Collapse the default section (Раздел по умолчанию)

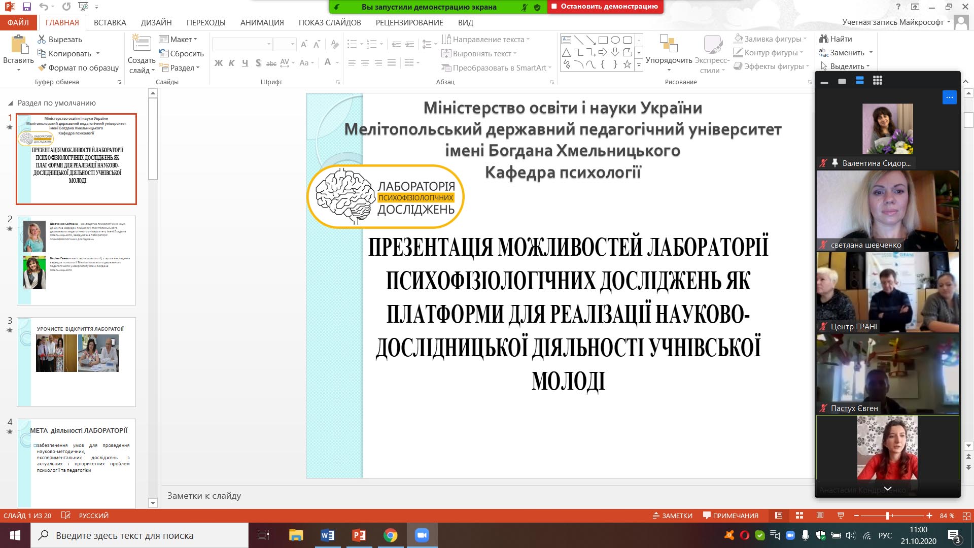tap(10, 103)
